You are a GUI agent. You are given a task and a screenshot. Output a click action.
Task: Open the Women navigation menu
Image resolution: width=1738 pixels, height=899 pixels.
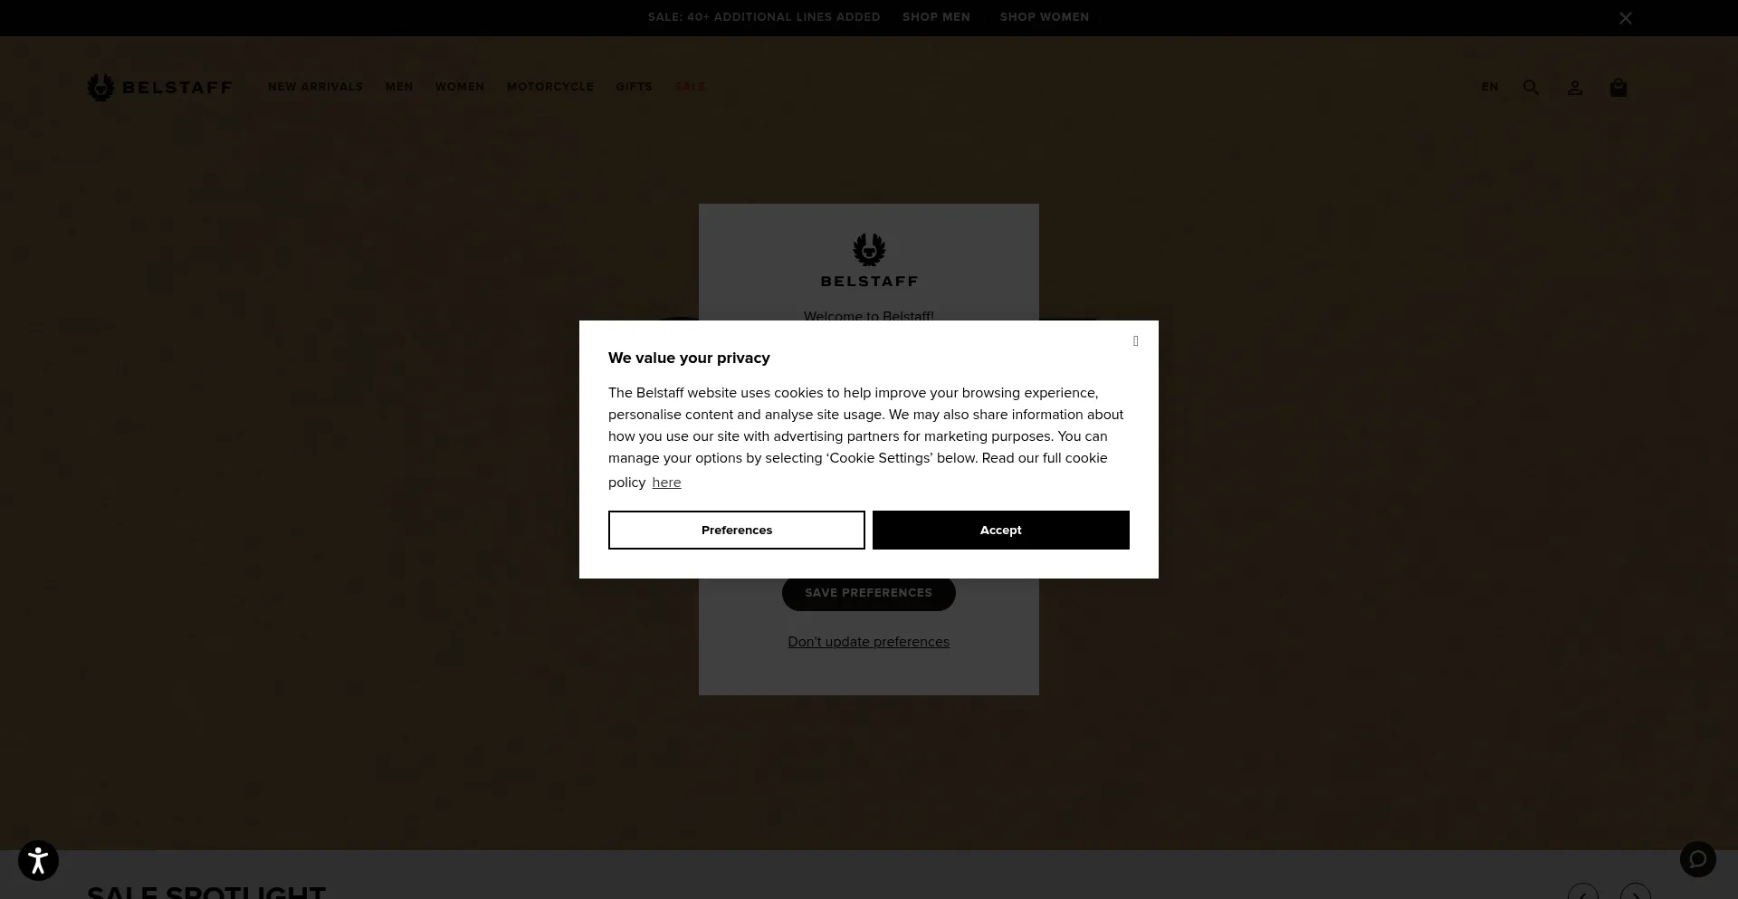coord(460,87)
